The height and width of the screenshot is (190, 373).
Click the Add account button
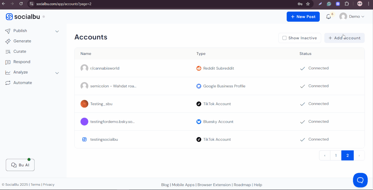[344, 38]
